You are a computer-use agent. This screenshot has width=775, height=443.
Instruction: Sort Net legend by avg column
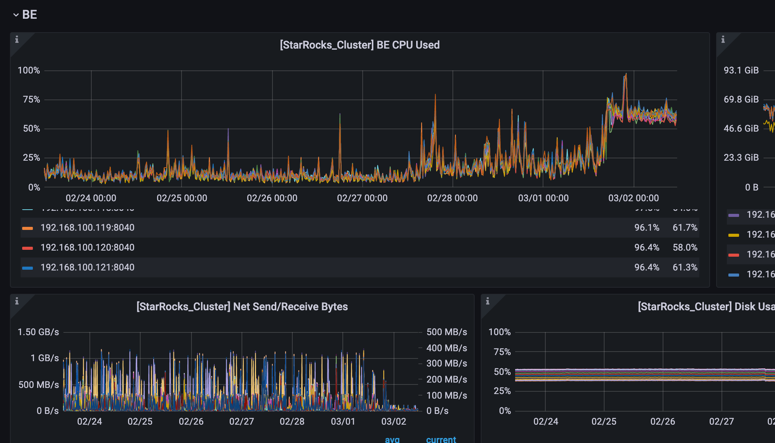(392, 439)
